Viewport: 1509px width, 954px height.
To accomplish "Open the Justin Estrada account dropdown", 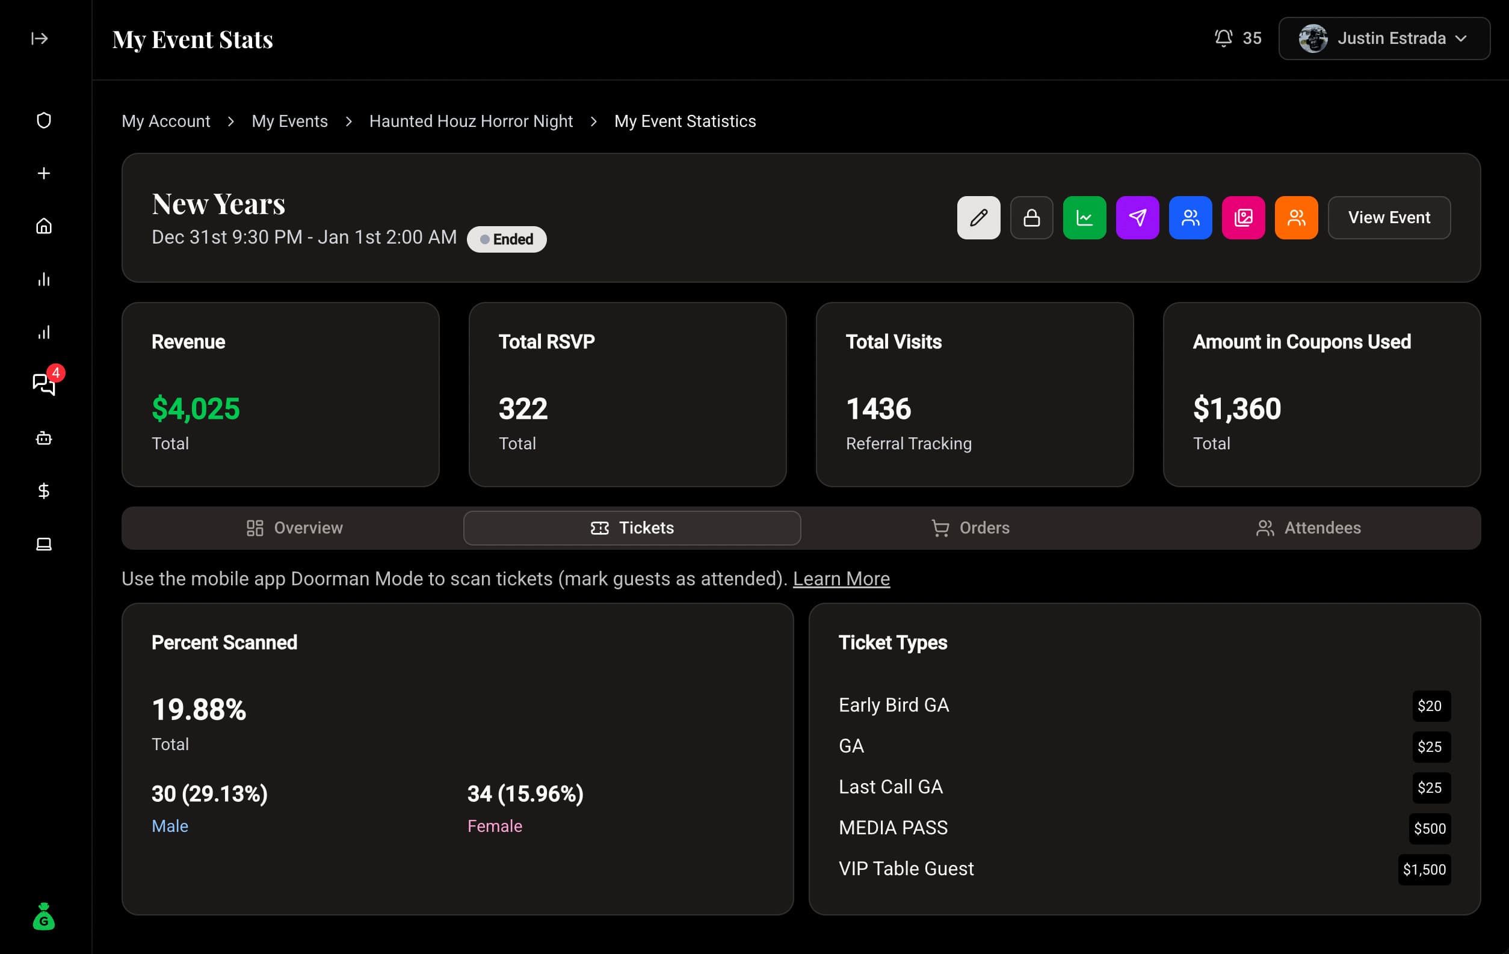I will (1384, 39).
